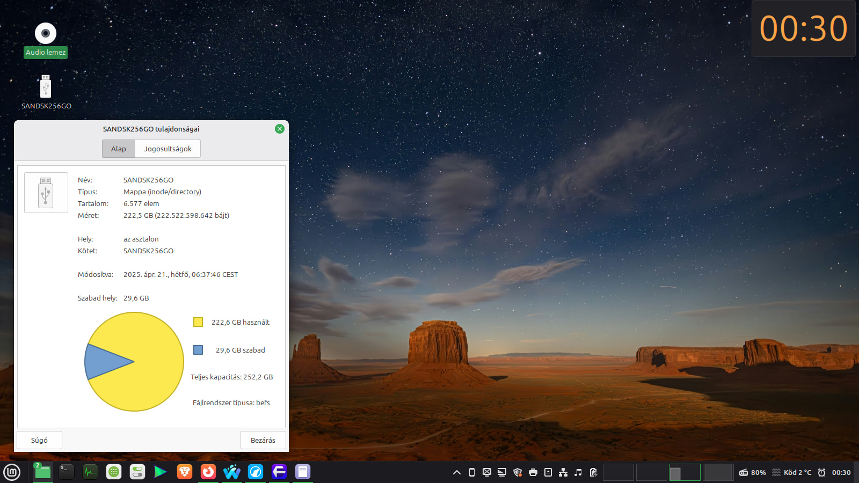
Task: Expand the hidden system tray icons chevron
Action: tap(456, 472)
